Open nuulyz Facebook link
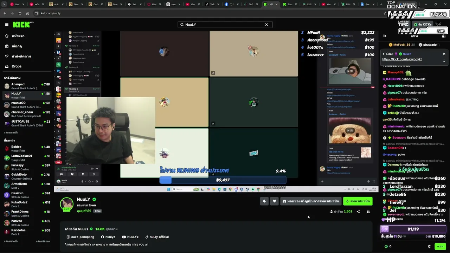Screen dimensions: 450x253 (x=108, y=237)
